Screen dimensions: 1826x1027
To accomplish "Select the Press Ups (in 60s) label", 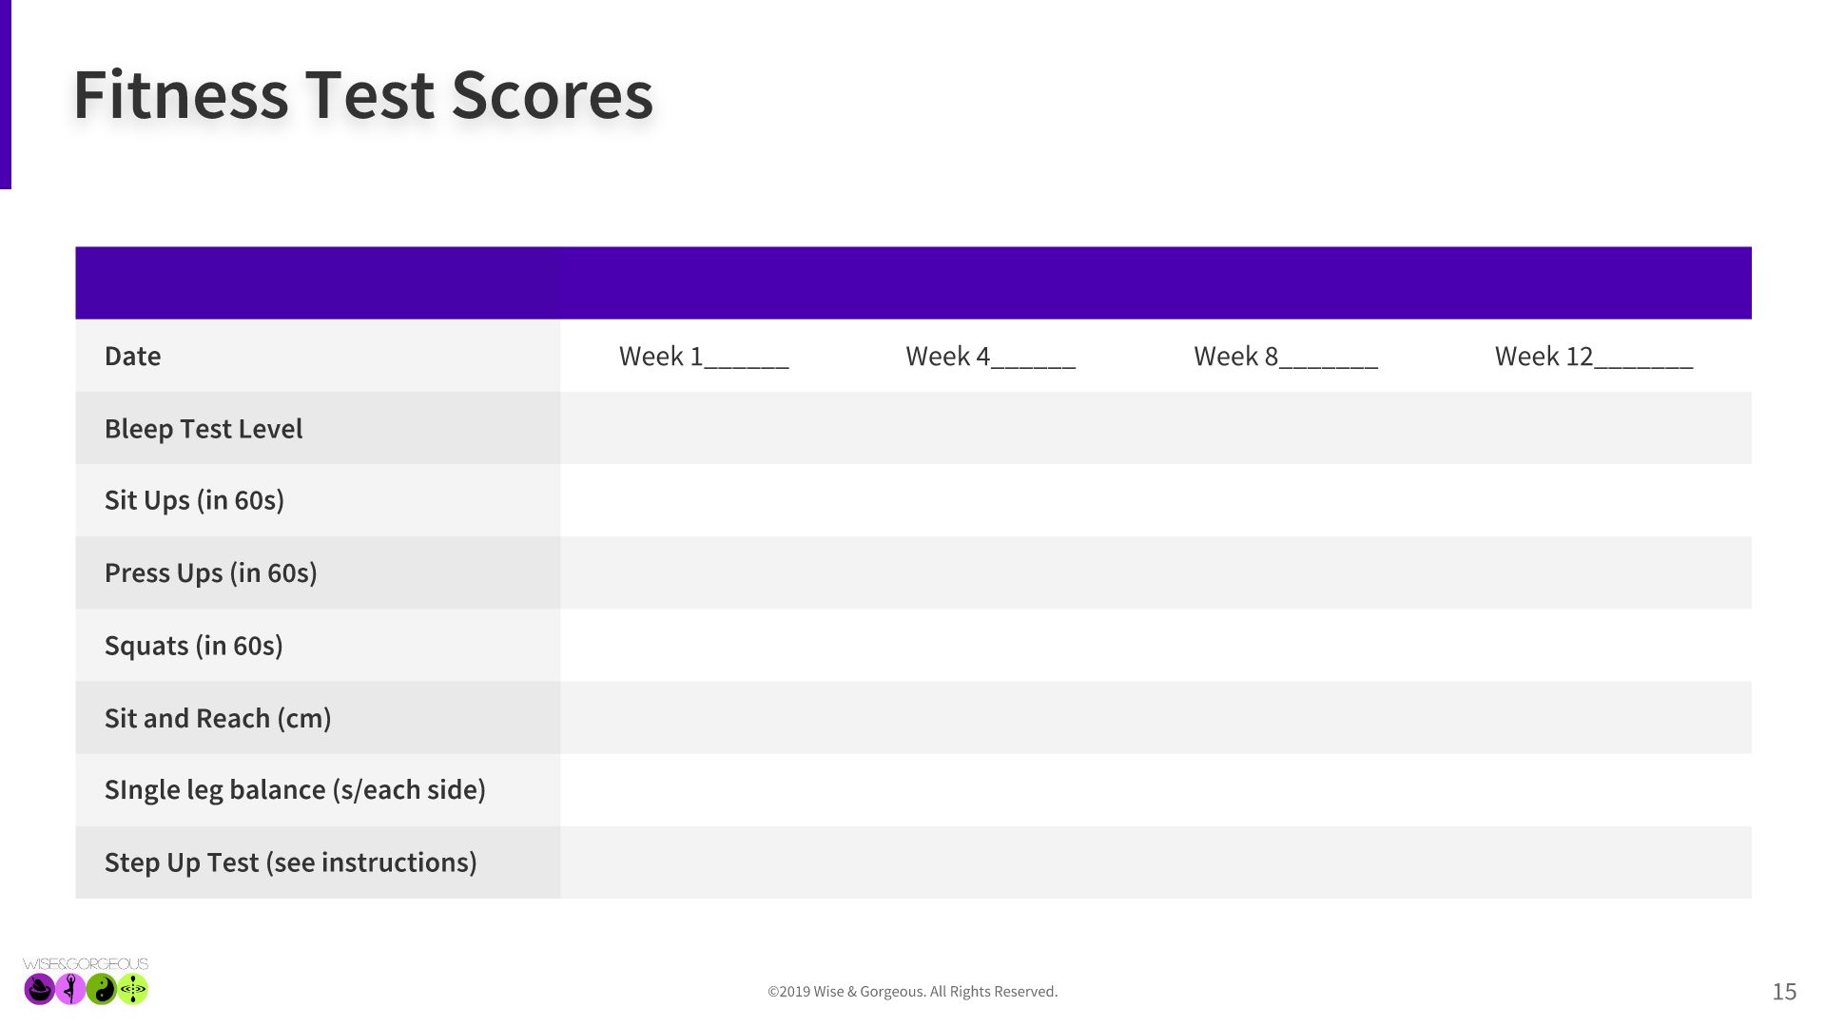I will click(210, 573).
